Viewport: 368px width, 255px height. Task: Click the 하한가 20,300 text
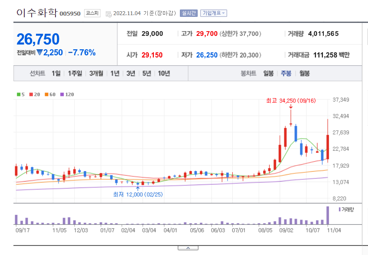coord(240,55)
